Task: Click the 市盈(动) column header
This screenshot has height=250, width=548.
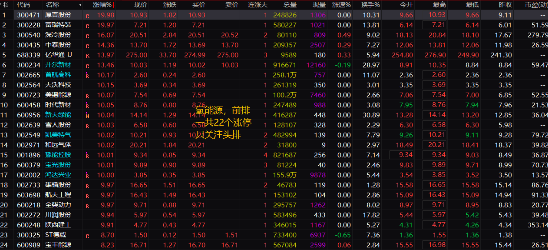Action: coord(536,5)
